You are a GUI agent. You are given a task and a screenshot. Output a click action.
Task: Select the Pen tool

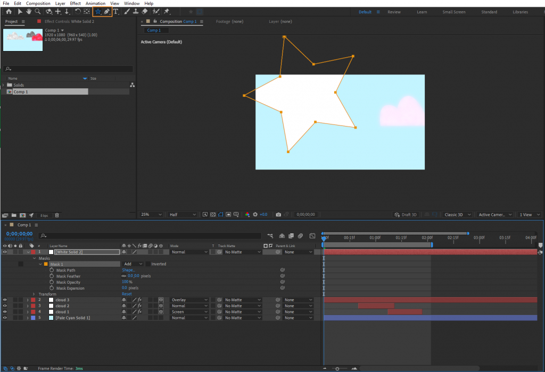coord(106,11)
